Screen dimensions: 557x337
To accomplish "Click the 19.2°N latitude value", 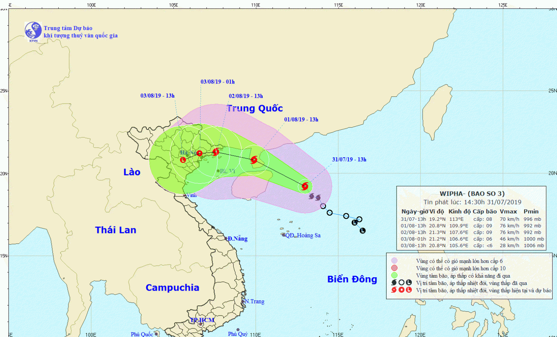I will tap(437, 219).
